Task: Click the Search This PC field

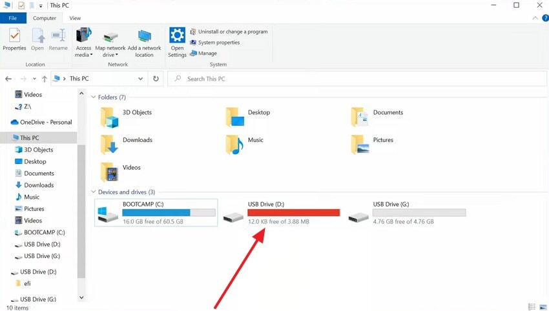Action: [x=357, y=79]
